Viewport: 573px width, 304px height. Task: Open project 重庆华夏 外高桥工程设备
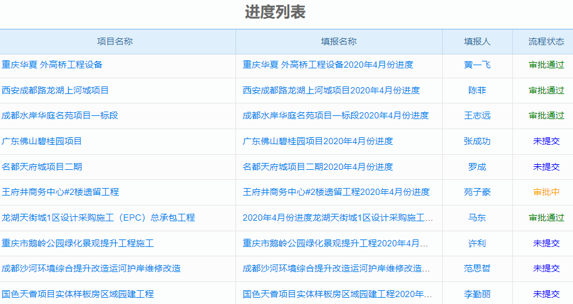point(52,65)
